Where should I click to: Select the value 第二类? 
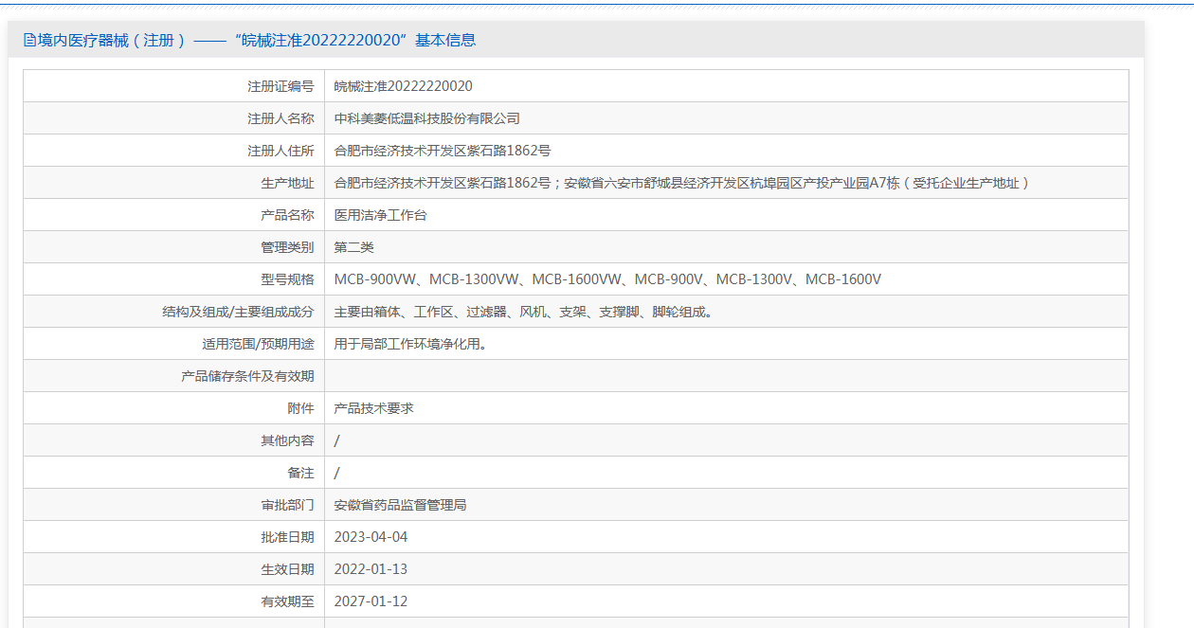coord(354,247)
